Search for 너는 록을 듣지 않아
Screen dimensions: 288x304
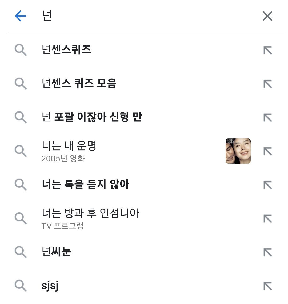coord(85,185)
